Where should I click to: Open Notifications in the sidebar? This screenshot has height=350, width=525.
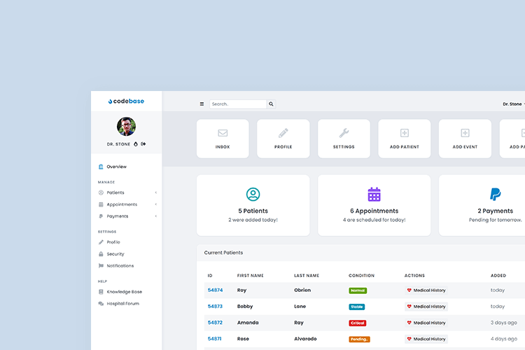[126, 266]
